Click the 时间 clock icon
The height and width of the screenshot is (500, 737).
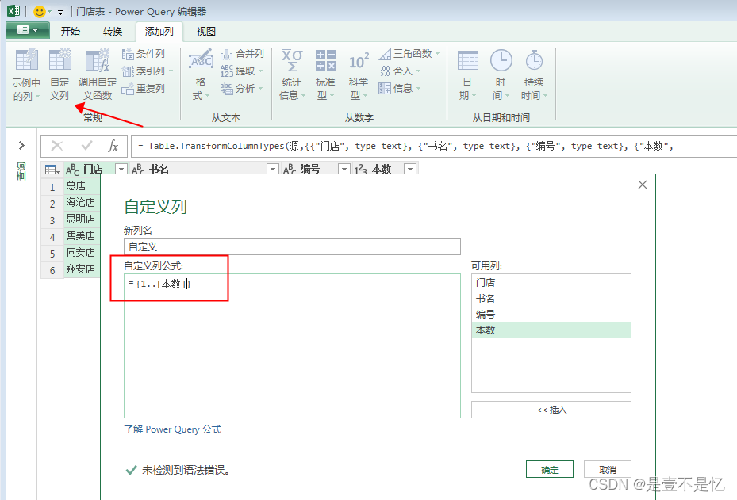point(501,60)
